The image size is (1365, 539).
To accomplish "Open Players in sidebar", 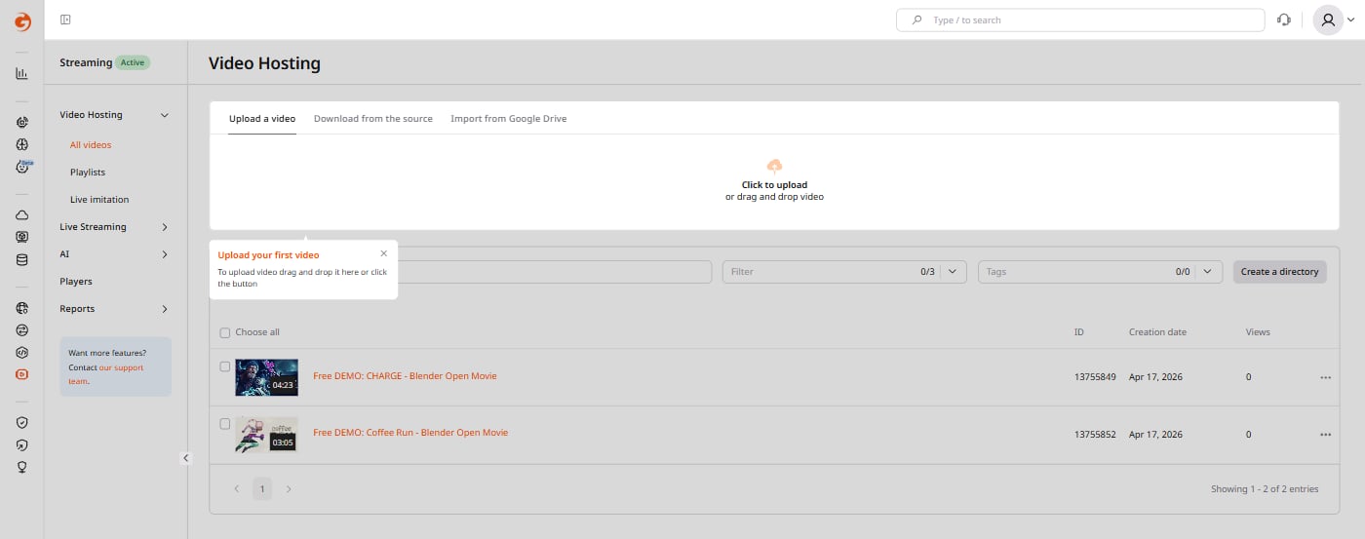I will (x=76, y=282).
